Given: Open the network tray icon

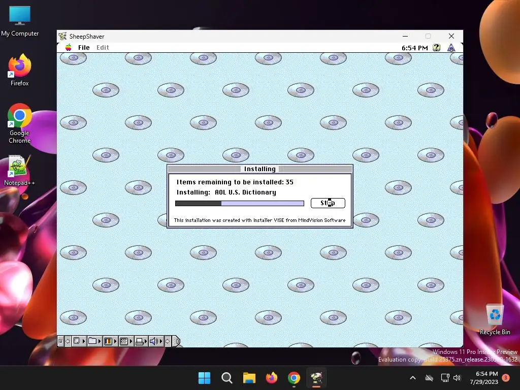Looking at the screenshot, I should tap(445, 378).
